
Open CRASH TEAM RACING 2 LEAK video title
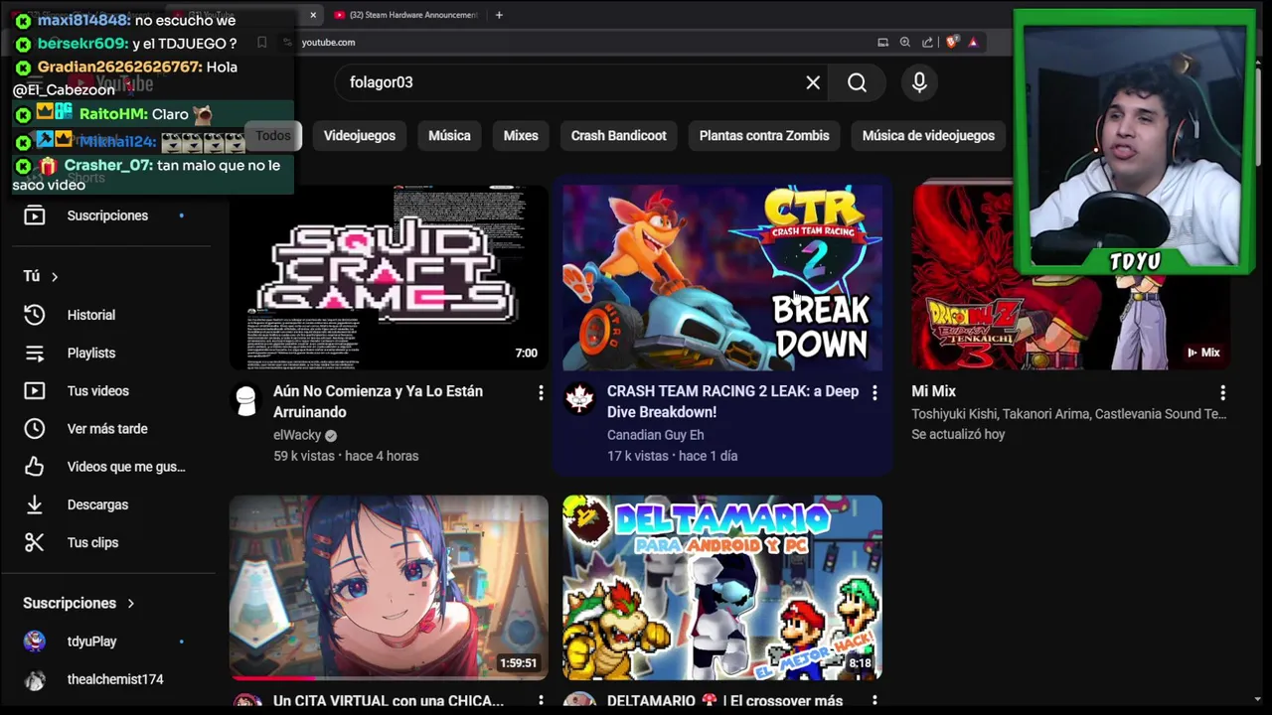coord(732,401)
